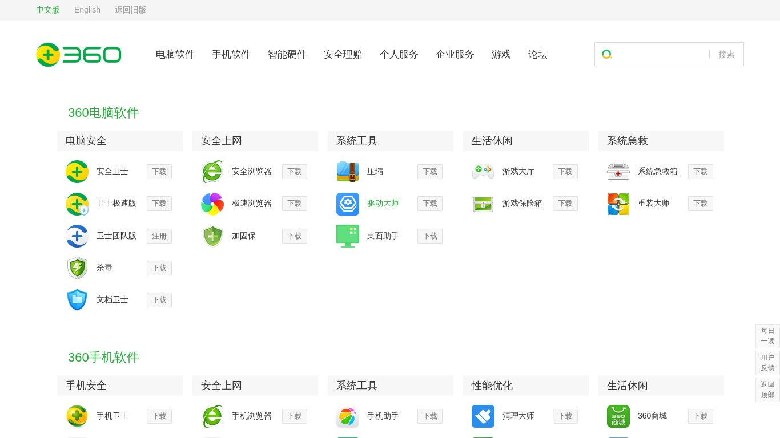This screenshot has height=438, width=780.
Task: Open the 手机助手 text link
Action: (x=383, y=416)
